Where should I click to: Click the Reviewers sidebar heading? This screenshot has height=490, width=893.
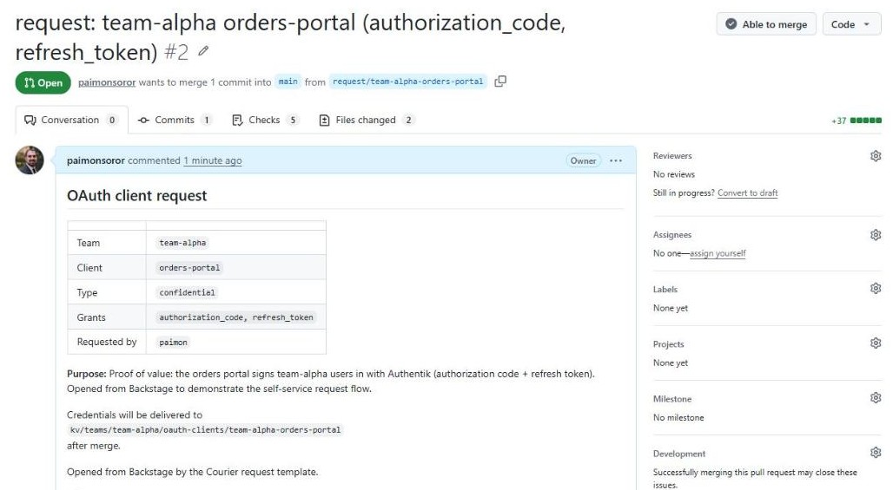pyautogui.click(x=672, y=156)
